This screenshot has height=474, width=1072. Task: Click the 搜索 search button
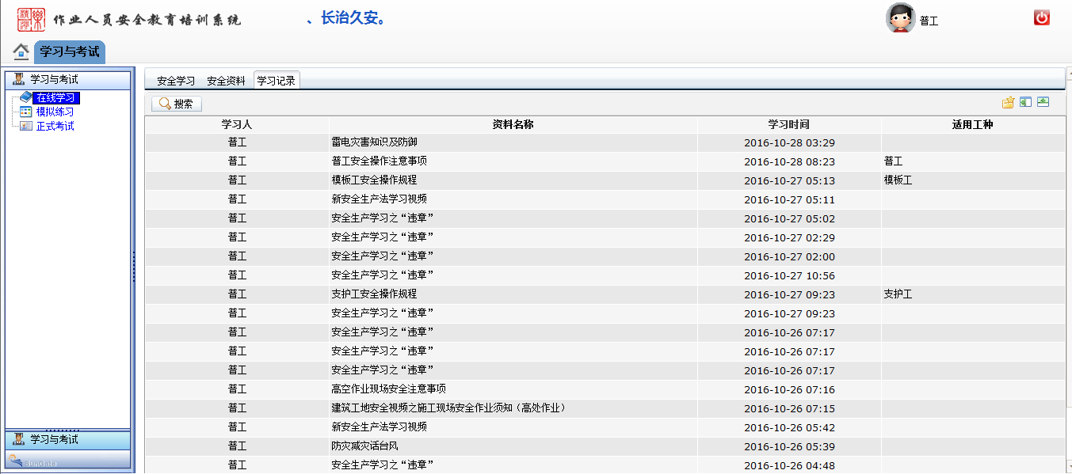[x=177, y=104]
